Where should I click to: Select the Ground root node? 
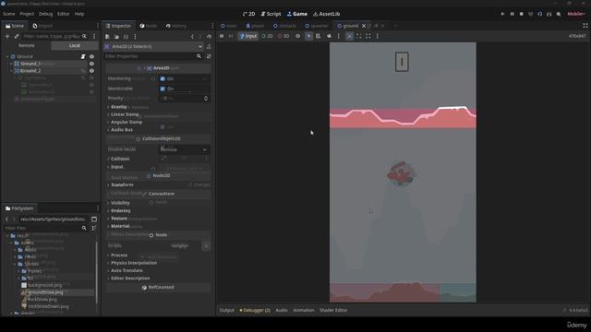coord(25,56)
